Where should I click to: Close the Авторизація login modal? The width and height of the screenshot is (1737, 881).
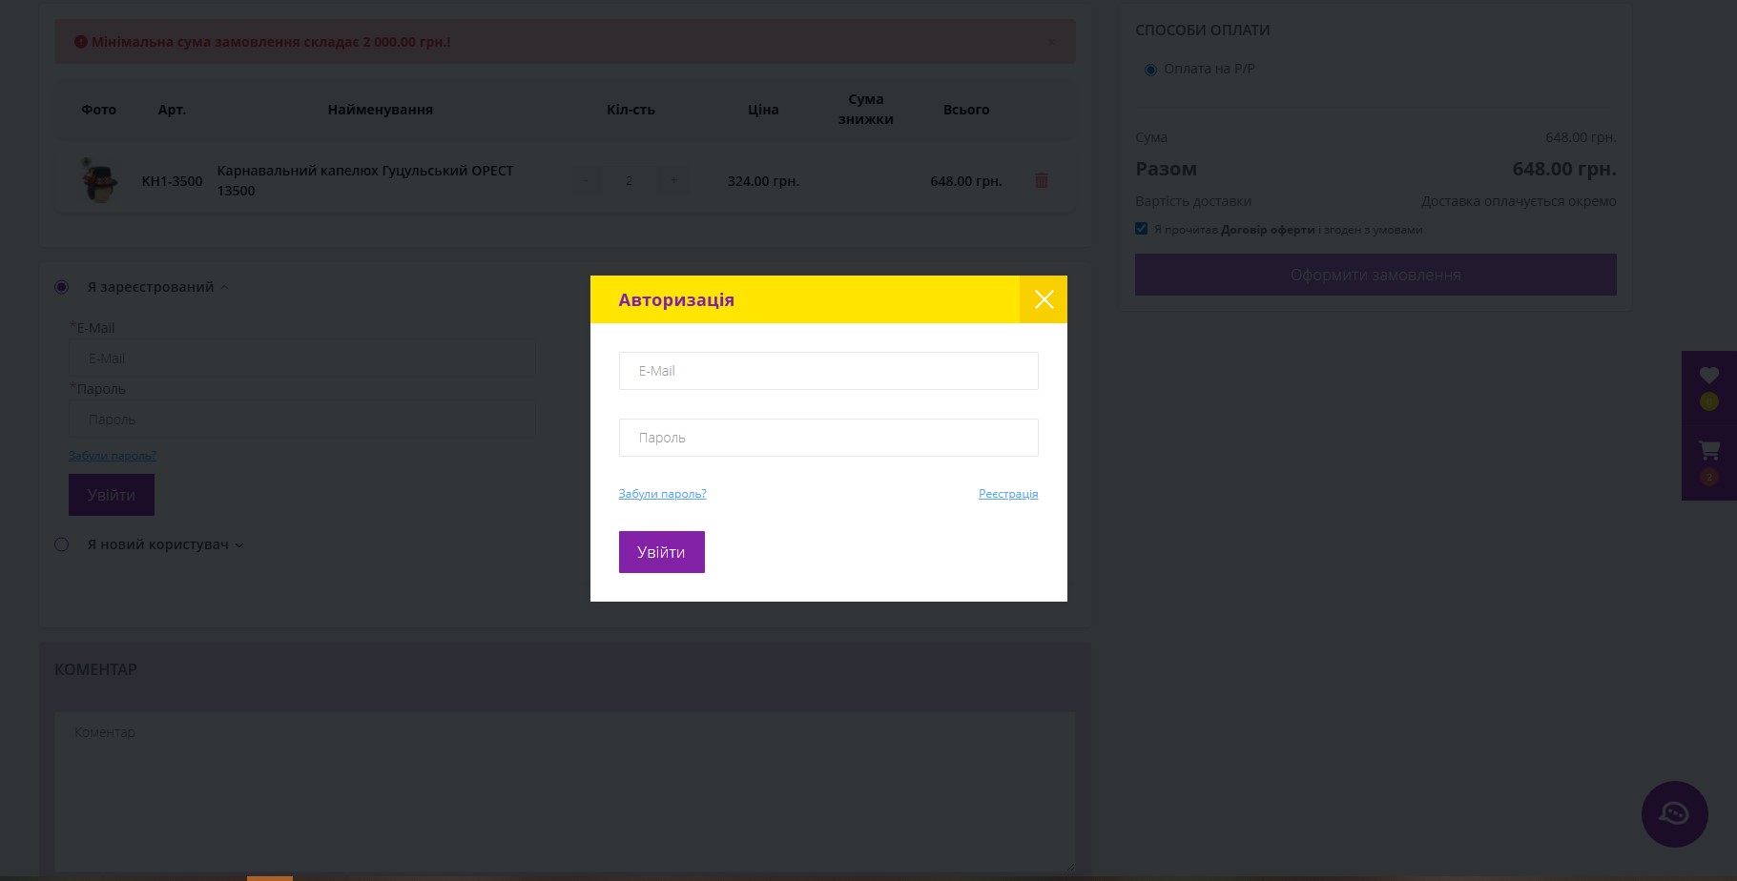click(1044, 299)
